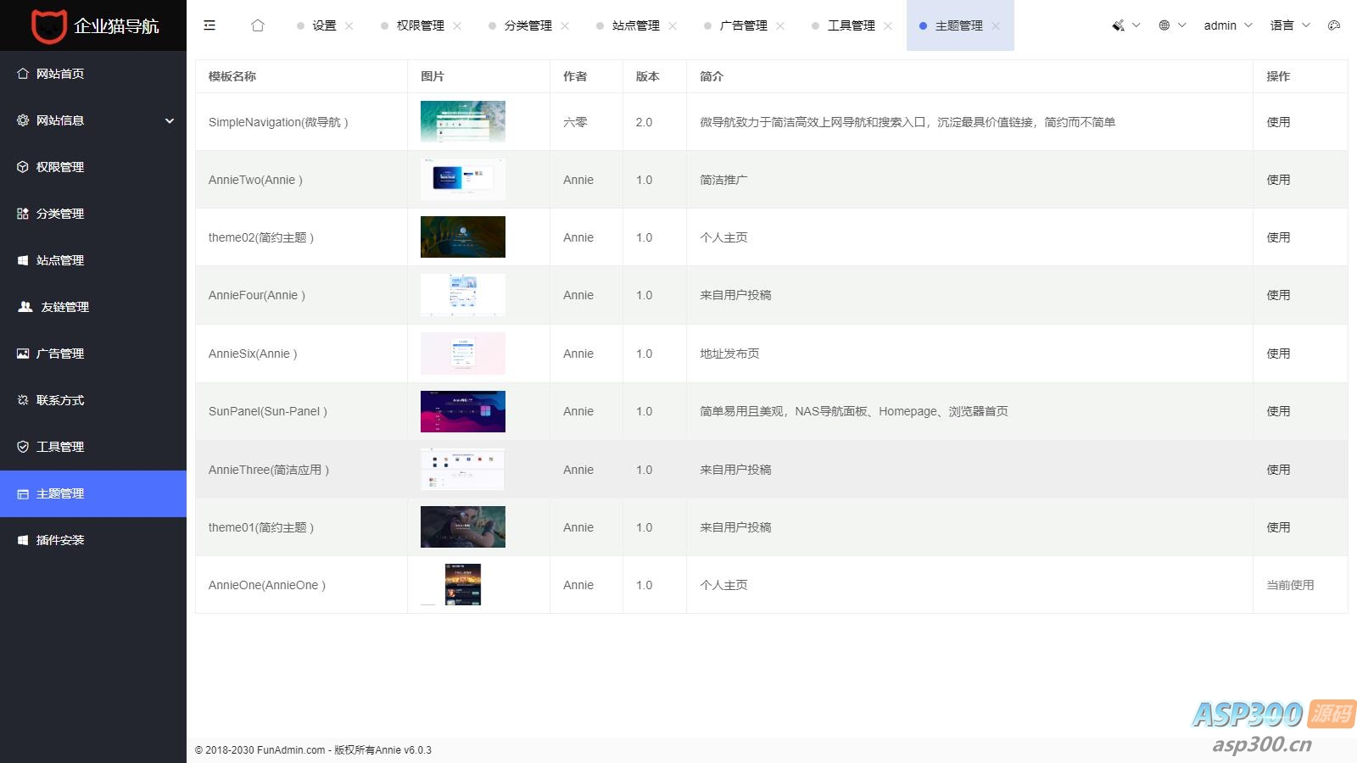Image resolution: width=1357 pixels, height=763 pixels.
Task: Go to home via the house tab icon
Action: coord(258,25)
